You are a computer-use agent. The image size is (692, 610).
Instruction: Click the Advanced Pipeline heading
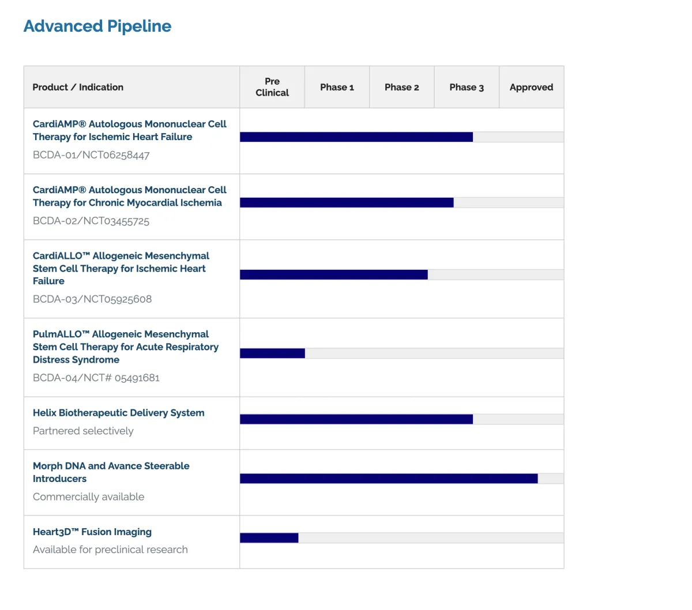(97, 27)
